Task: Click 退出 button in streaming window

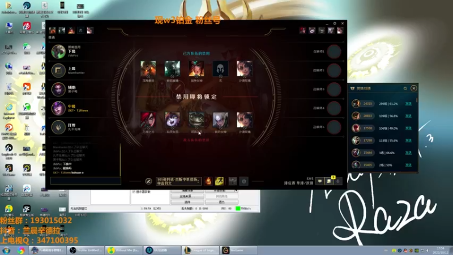Action: [221, 202]
